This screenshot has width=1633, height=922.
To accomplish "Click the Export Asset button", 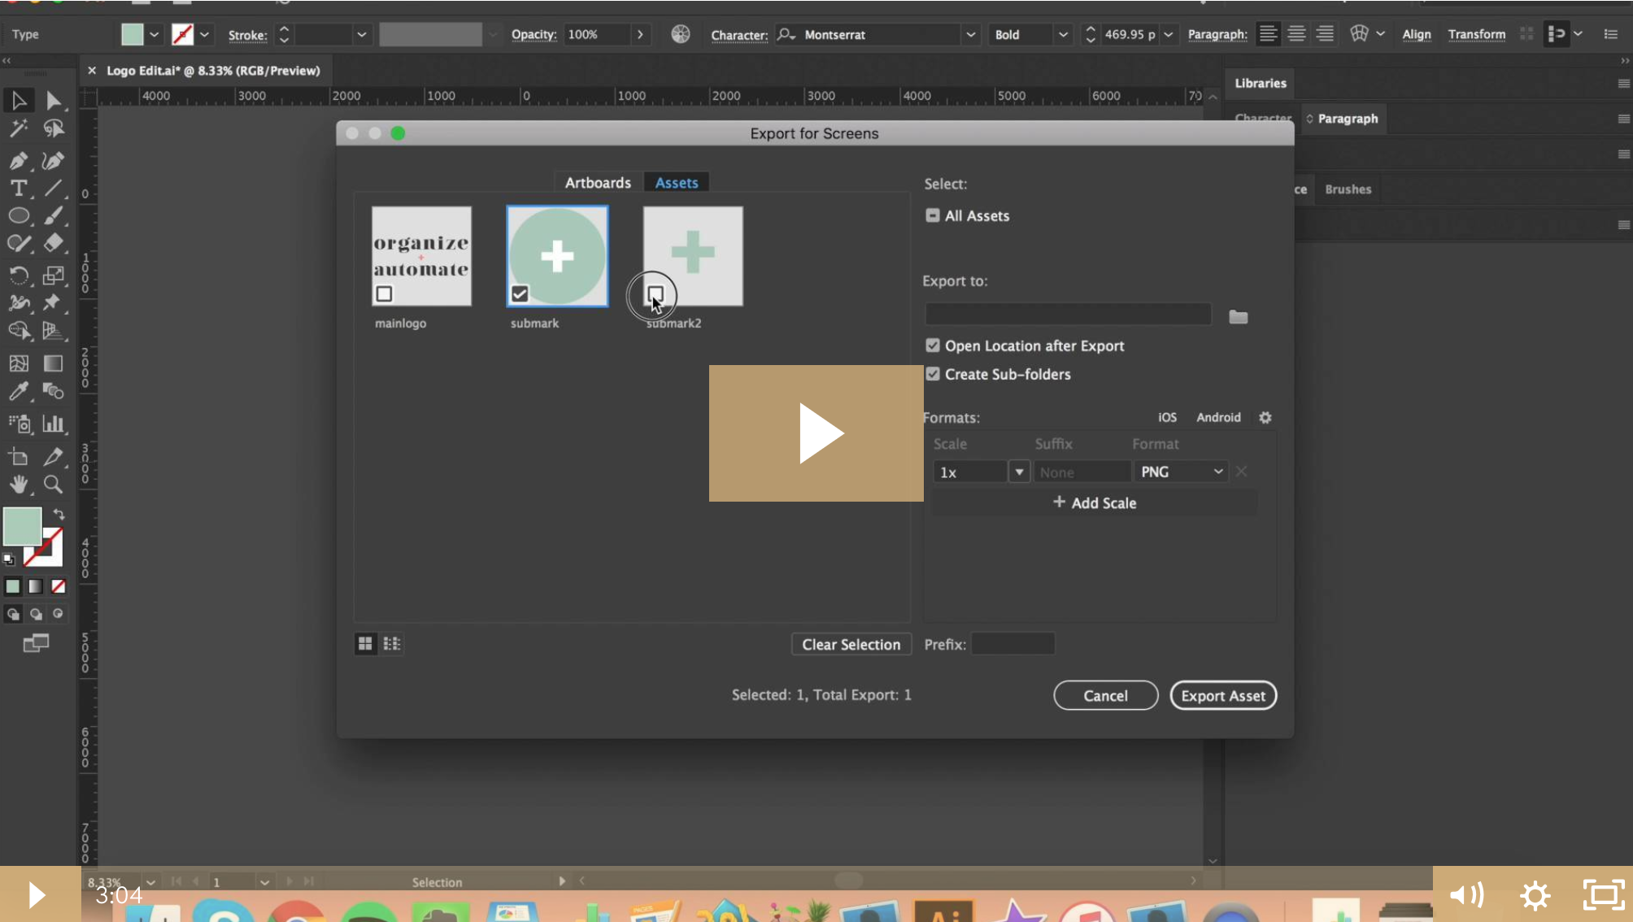I will 1223,695.
